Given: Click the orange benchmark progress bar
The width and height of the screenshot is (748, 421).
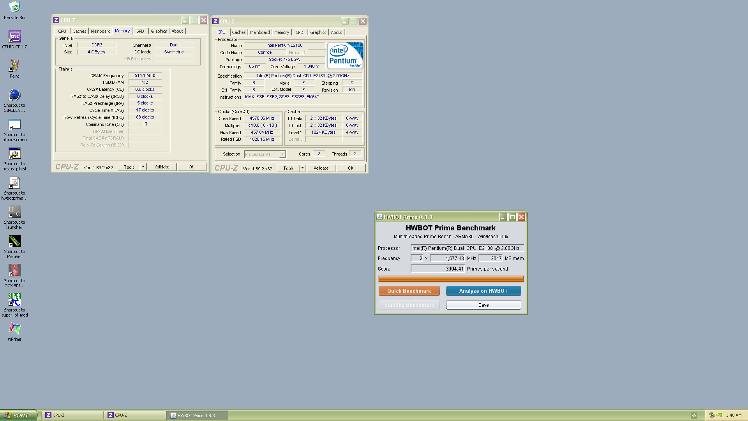Looking at the screenshot, I should tap(451, 279).
